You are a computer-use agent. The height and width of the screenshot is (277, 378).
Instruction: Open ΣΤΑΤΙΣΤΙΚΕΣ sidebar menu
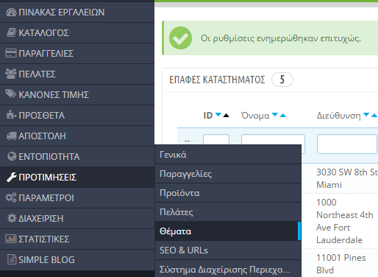pos(77,239)
